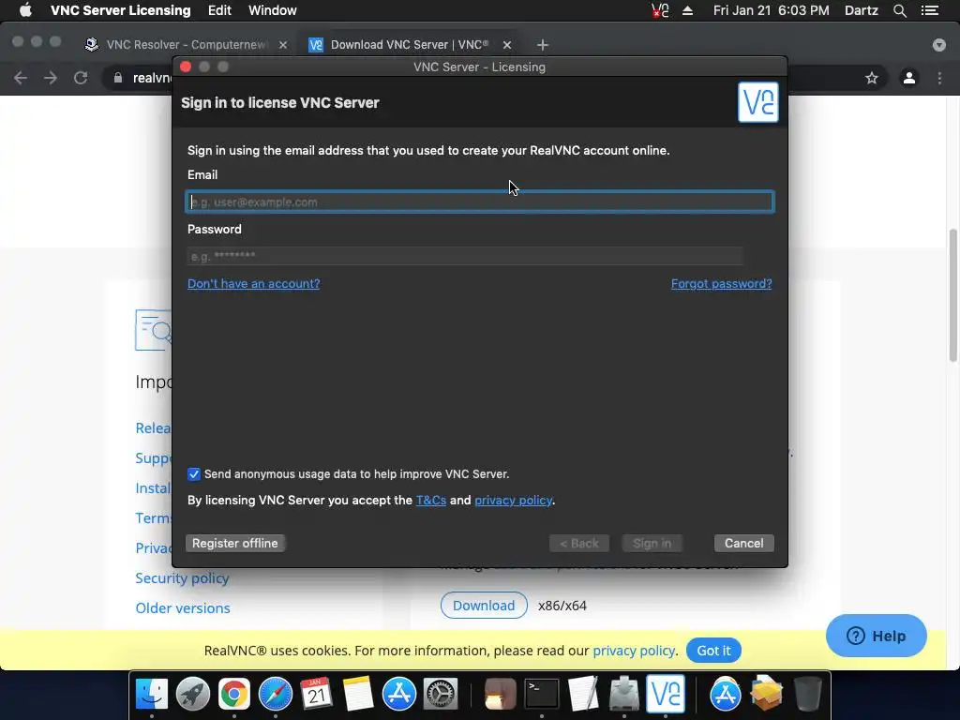The height and width of the screenshot is (720, 960).
Task: Open Safari from the dock
Action: pos(276,695)
